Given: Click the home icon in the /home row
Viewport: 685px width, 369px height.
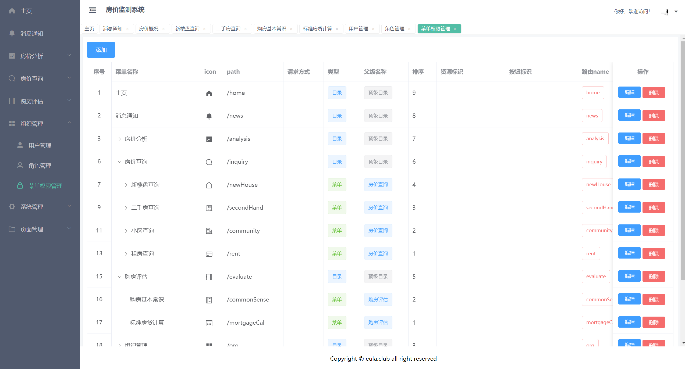Looking at the screenshot, I should (209, 93).
